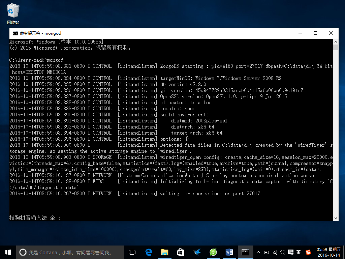Click the 'Microsoft Windows [版本 10.0.10586]' line
The width and height of the screenshot is (345, 259).
pos(56,42)
